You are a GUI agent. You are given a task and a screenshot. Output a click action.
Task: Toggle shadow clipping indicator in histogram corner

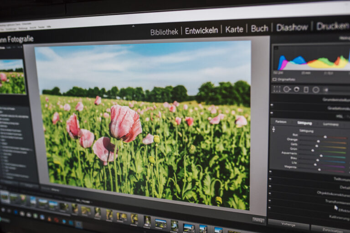click(x=276, y=48)
